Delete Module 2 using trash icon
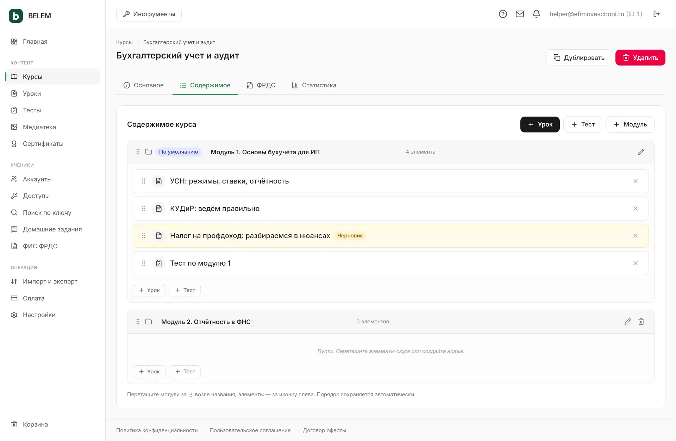The image size is (676, 441). tap(641, 322)
